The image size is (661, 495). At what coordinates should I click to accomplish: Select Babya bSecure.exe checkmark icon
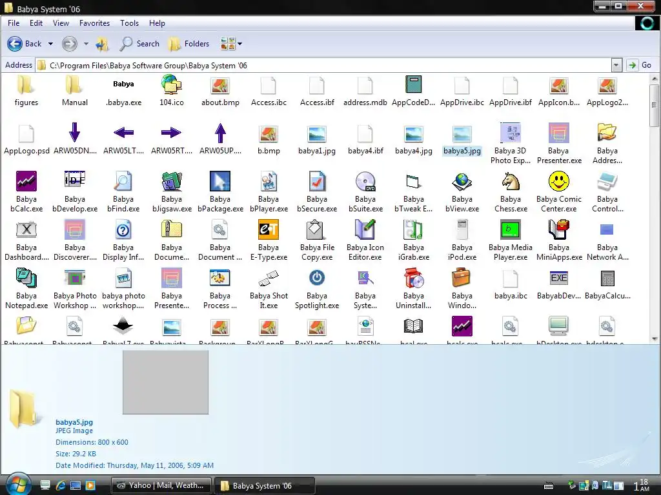coord(317,181)
